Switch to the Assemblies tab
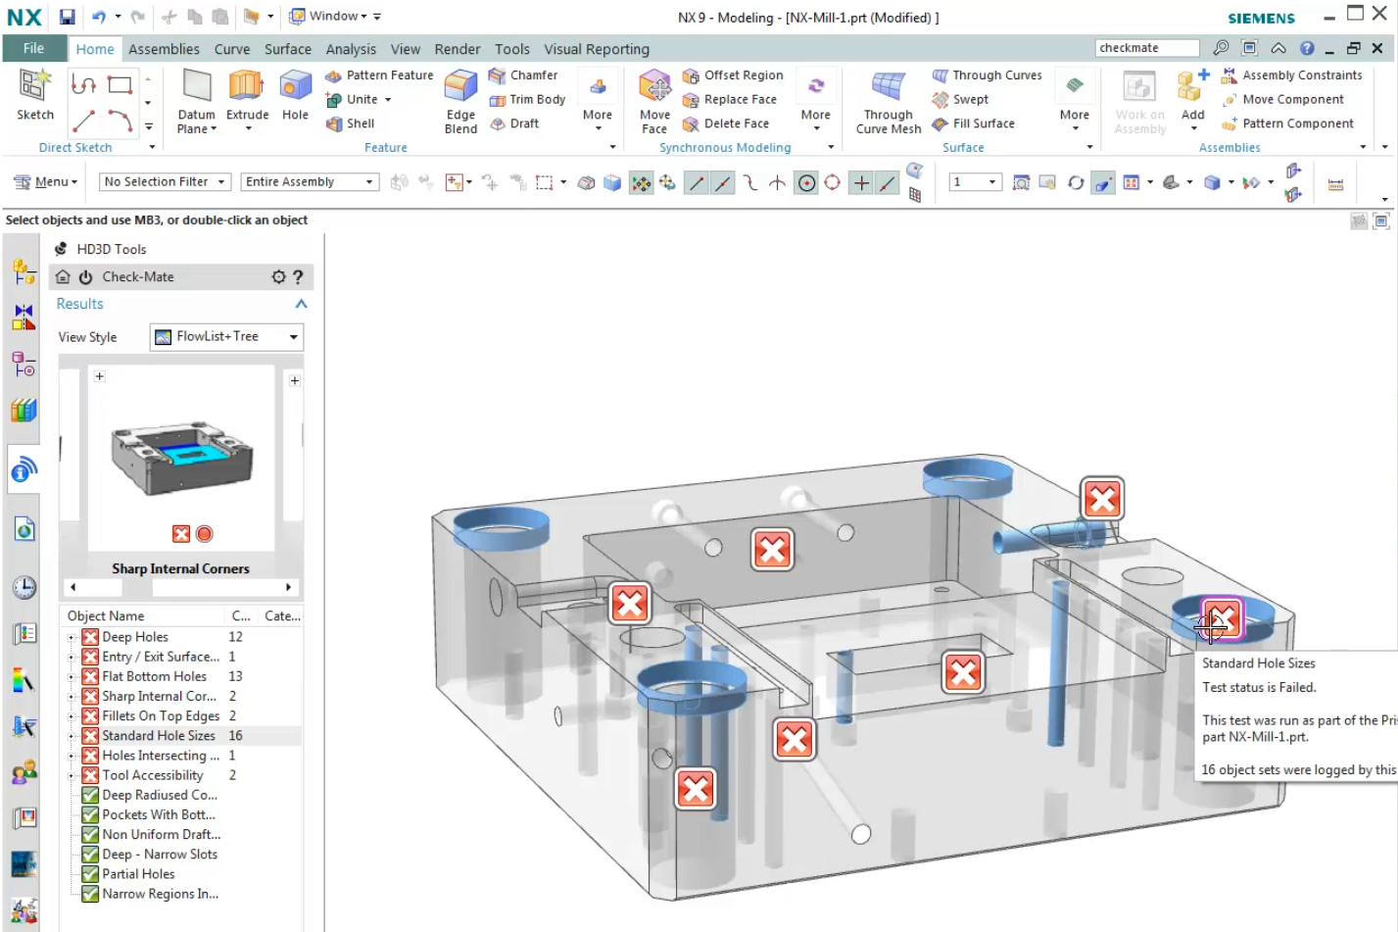 [x=164, y=49]
